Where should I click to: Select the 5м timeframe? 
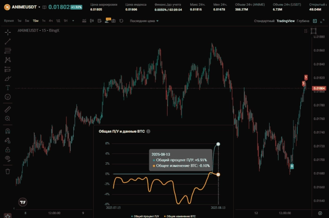coord(27,21)
